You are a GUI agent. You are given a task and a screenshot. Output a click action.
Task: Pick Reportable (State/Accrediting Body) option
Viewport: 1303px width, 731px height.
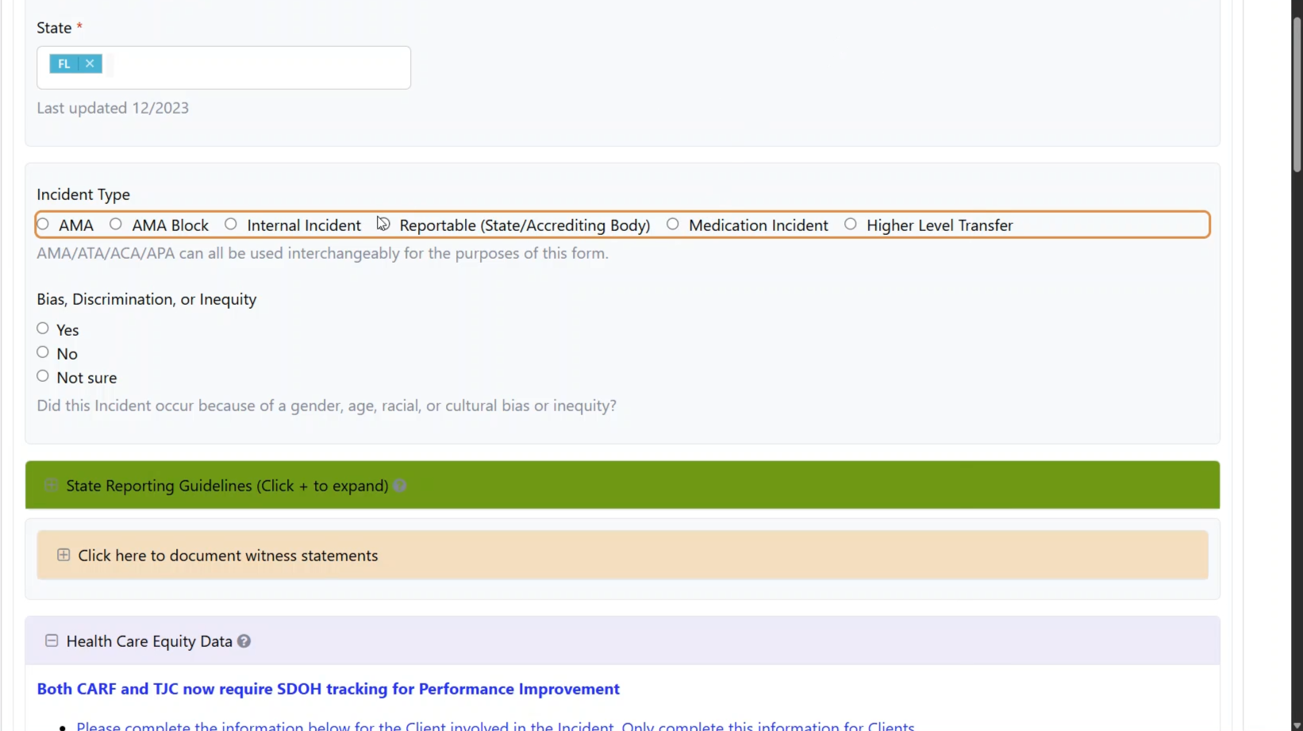tap(383, 225)
